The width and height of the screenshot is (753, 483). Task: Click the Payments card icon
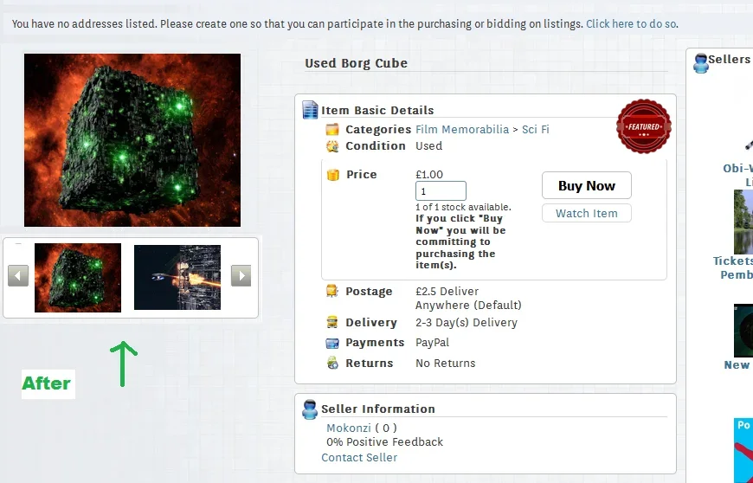click(331, 343)
